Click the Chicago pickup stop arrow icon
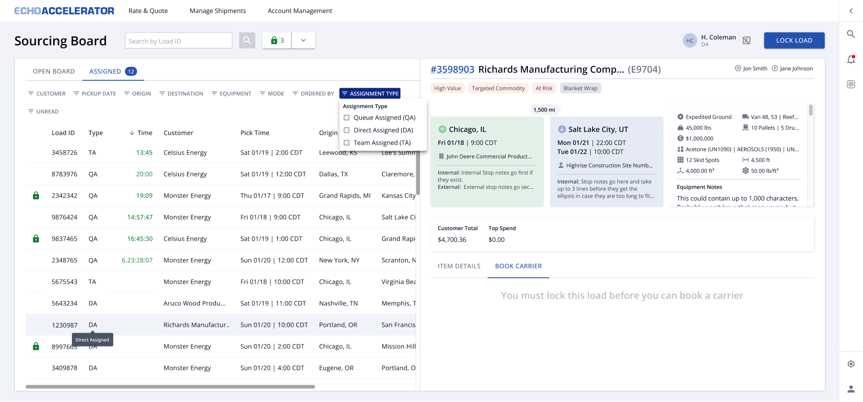The width and height of the screenshot is (863, 402). click(442, 130)
